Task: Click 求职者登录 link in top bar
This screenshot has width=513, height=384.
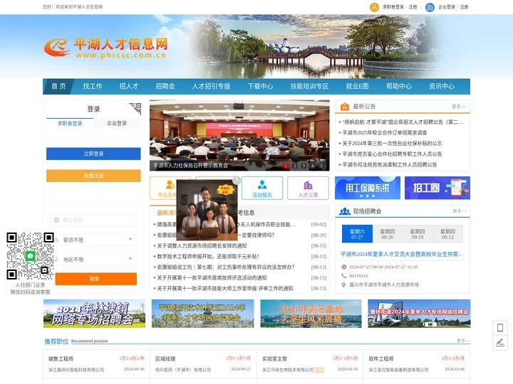Action: [393, 7]
